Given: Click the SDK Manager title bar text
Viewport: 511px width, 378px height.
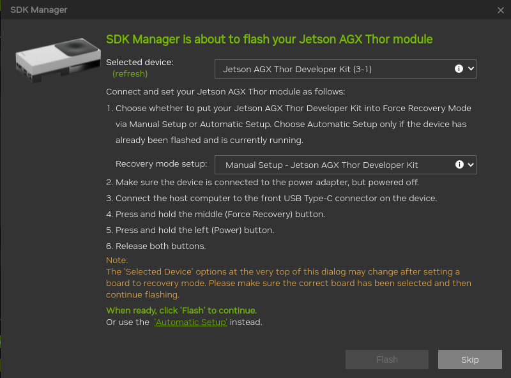Looking at the screenshot, I should tap(39, 10).
